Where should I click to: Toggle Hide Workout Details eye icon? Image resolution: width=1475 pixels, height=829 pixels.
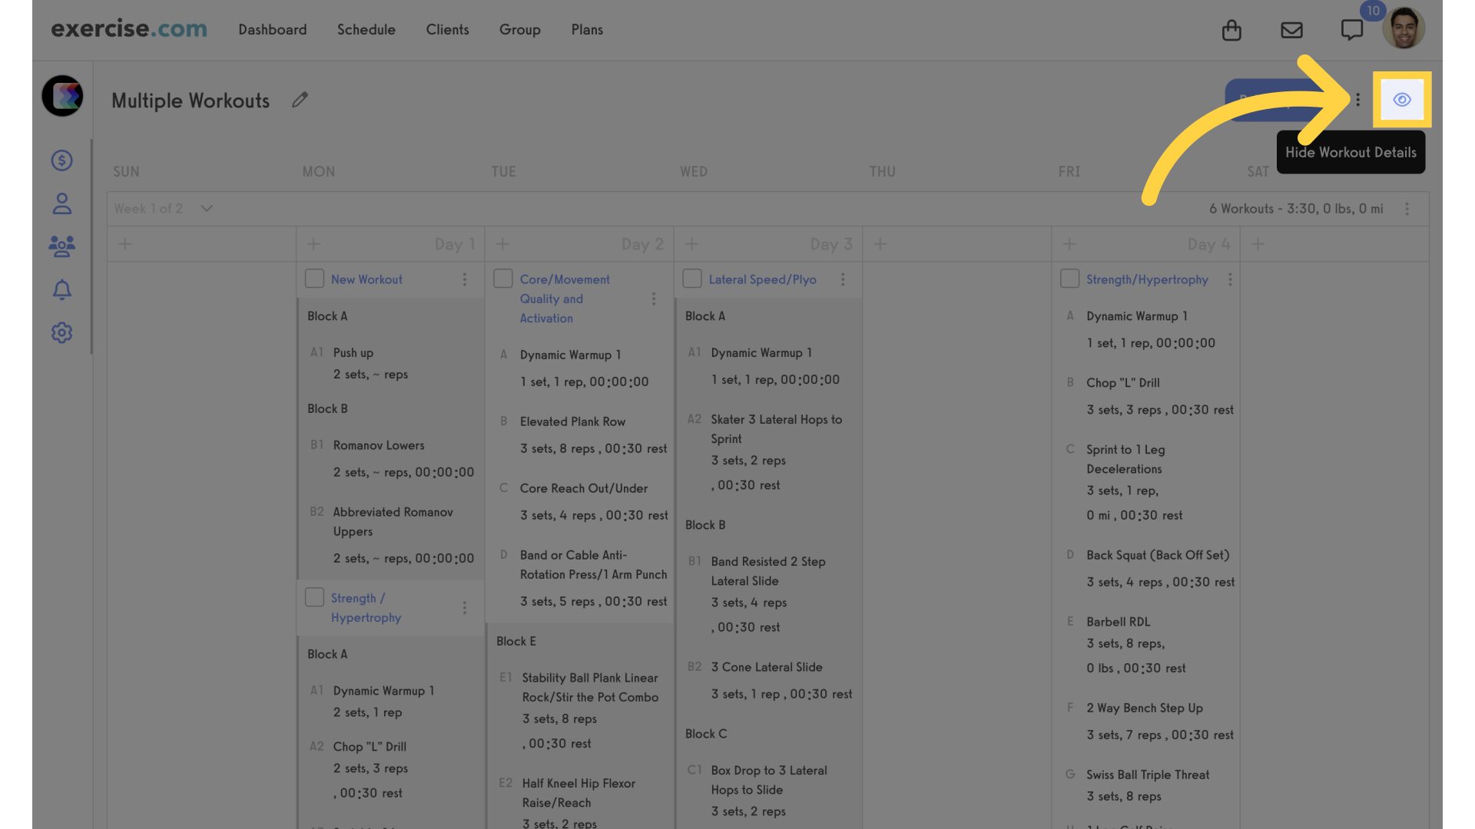point(1401,99)
